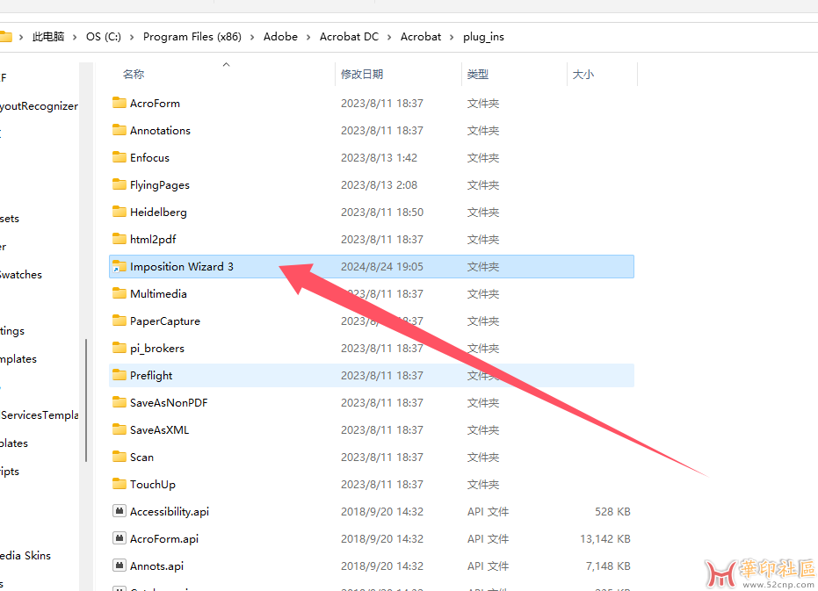Go to Adobe breadcrumb segment
The height and width of the screenshot is (591, 818).
coord(280,37)
